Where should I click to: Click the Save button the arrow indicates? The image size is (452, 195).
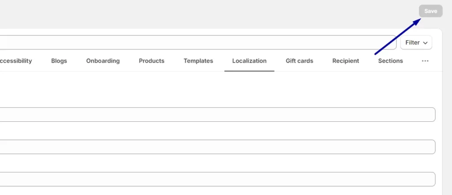(430, 11)
